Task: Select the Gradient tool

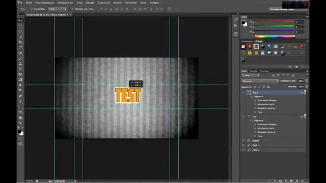Action: 20,80
